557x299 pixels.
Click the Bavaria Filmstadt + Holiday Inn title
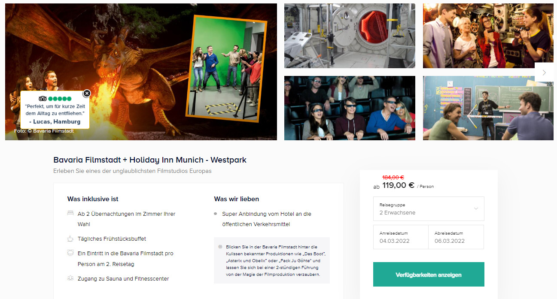tap(150, 160)
